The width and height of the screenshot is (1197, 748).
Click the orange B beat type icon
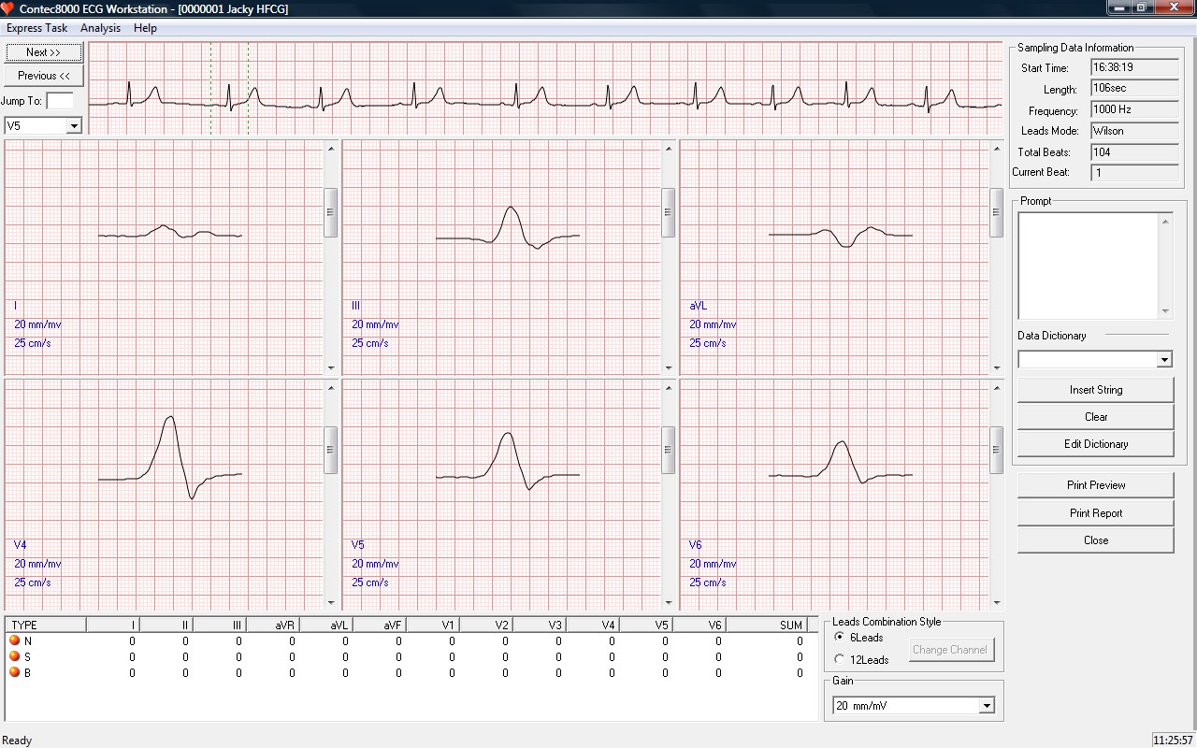14,672
